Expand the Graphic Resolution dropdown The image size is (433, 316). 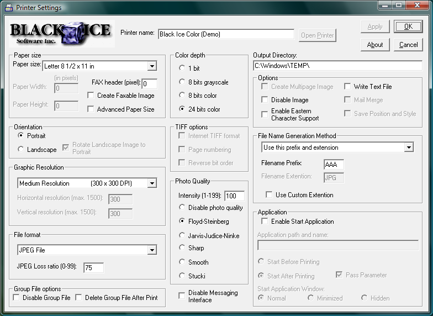(x=152, y=183)
